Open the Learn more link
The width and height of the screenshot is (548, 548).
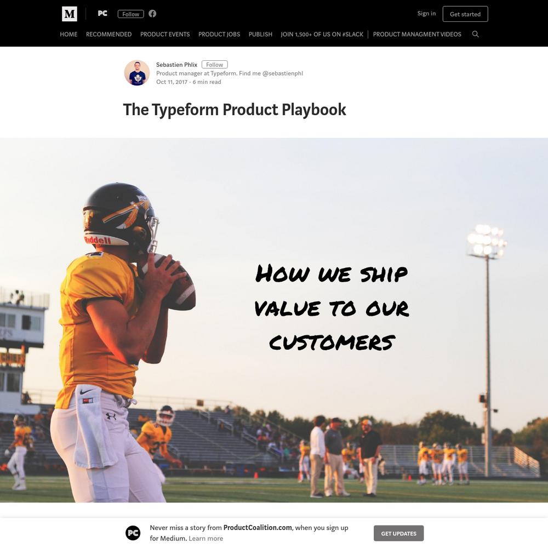pos(206,539)
